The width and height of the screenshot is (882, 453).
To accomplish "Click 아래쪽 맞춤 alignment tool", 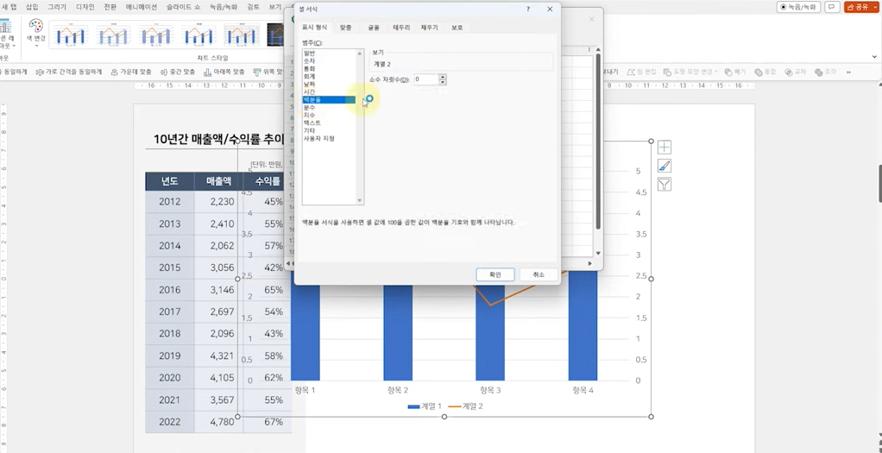I will click(224, 72).
